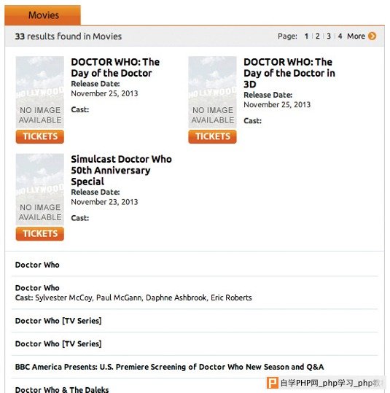
Task: Open Day of the Doctor in 3D title
Action: [289, 73]
